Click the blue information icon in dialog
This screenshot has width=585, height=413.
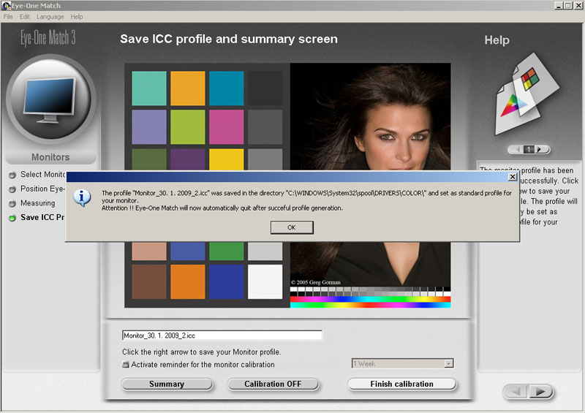[82, 197]
